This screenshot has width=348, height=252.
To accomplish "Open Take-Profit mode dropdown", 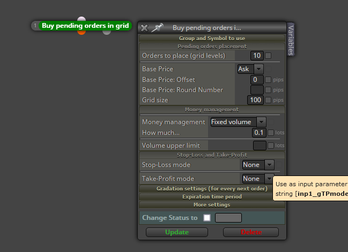I will pyautogui.click(x=258, y=179).
